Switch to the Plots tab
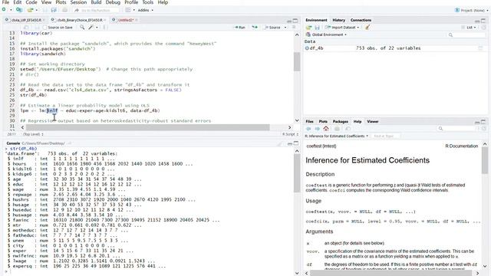 point(323,121)
